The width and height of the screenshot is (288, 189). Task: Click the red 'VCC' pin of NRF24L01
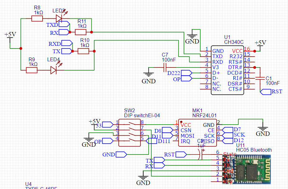pos(186,125)
